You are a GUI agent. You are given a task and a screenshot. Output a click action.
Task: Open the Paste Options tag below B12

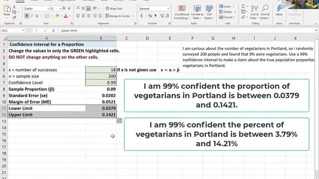pyautogui.click(x=120, y=120)
